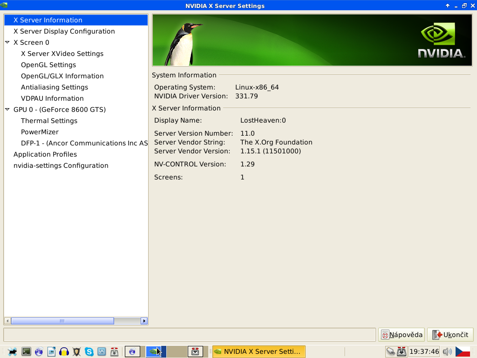Click the Screens count value 1
Screen dimensions: 477x358
(242, 177)
